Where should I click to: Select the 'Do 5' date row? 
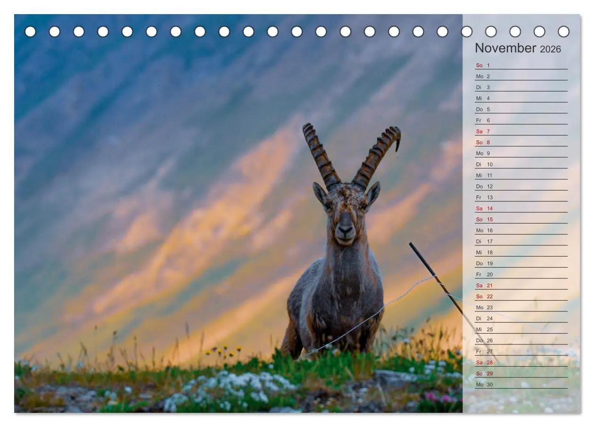click(521, 109)
